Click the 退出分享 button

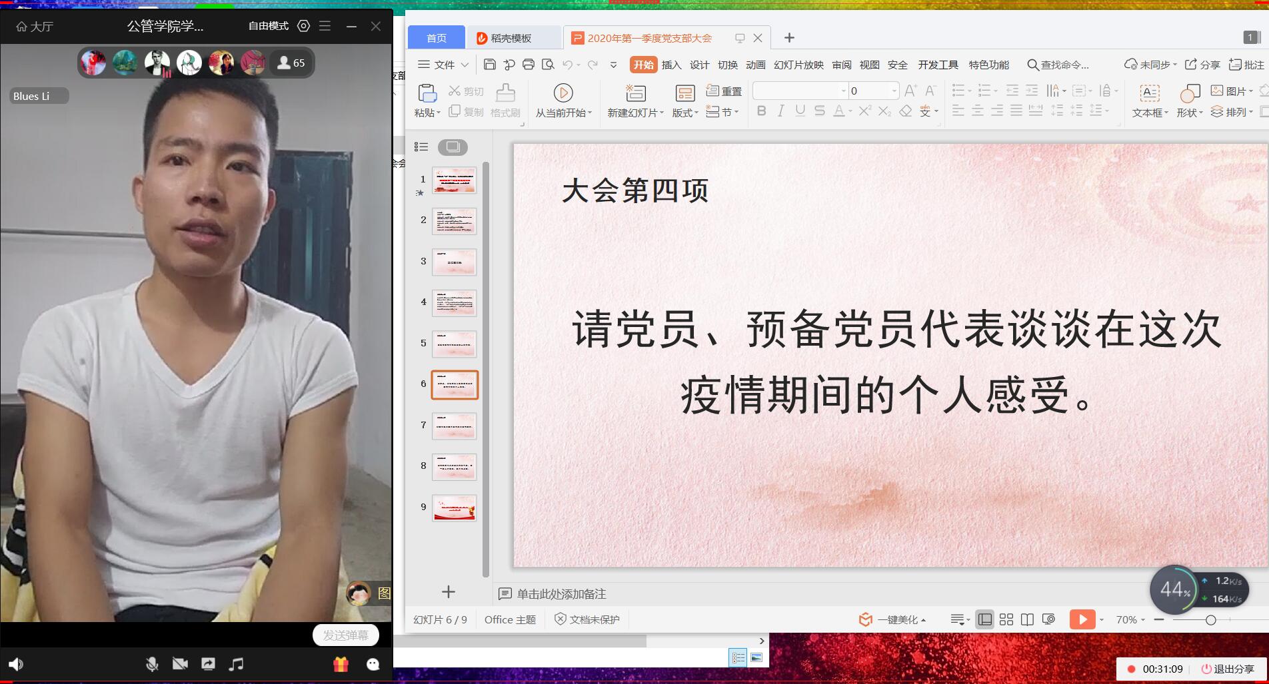[1227, 669]
